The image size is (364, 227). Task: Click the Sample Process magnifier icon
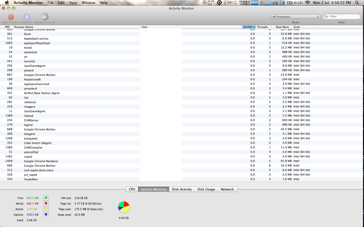(x=45, y=17)
